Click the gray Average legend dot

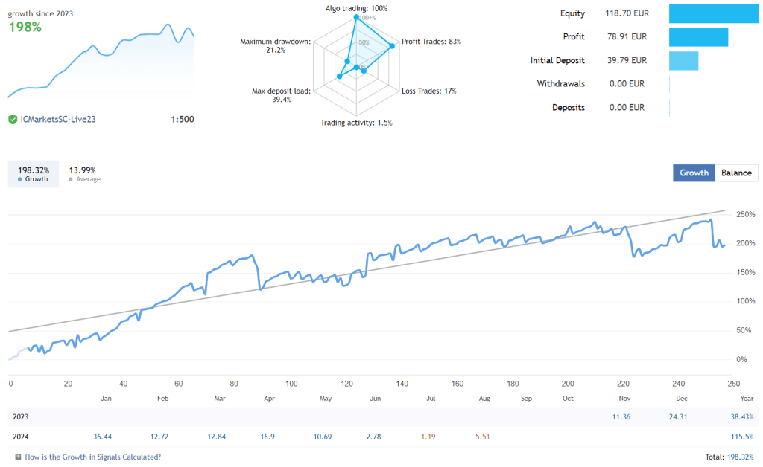point(71,179)
